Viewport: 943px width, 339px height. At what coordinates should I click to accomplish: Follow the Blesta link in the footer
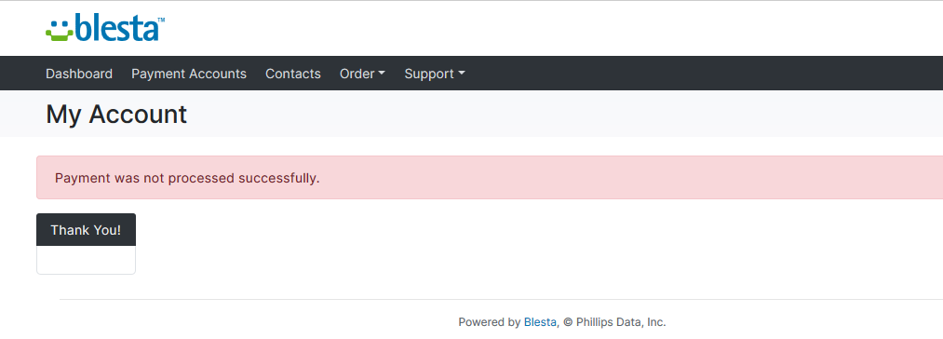(540, 322)
